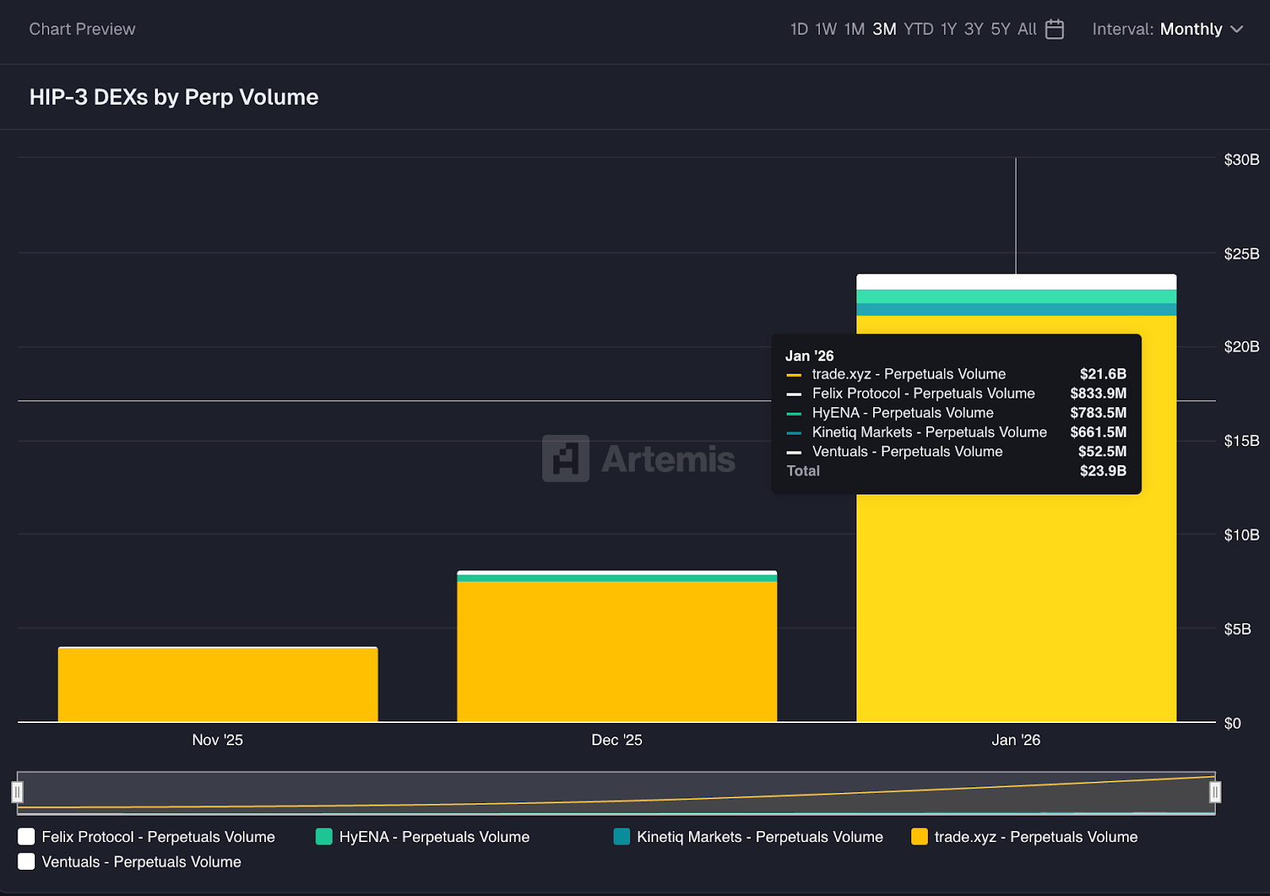Image resolution: width=1270 pixels, height=896 pixels.
Task: Show All time range data
Action: point(1026,29)
